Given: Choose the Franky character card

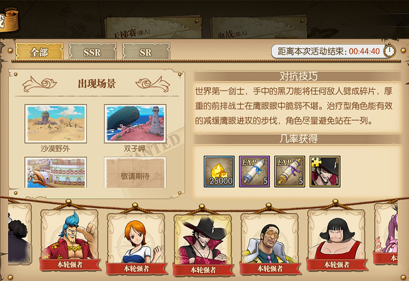Looking at the screenshot, I should coord(70,240).
